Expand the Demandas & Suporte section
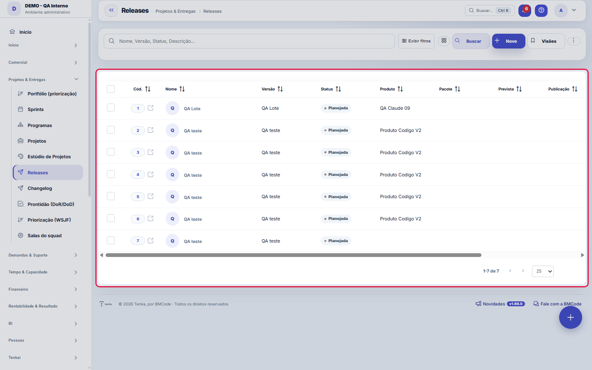592x370 pixels. click(43, 255)
